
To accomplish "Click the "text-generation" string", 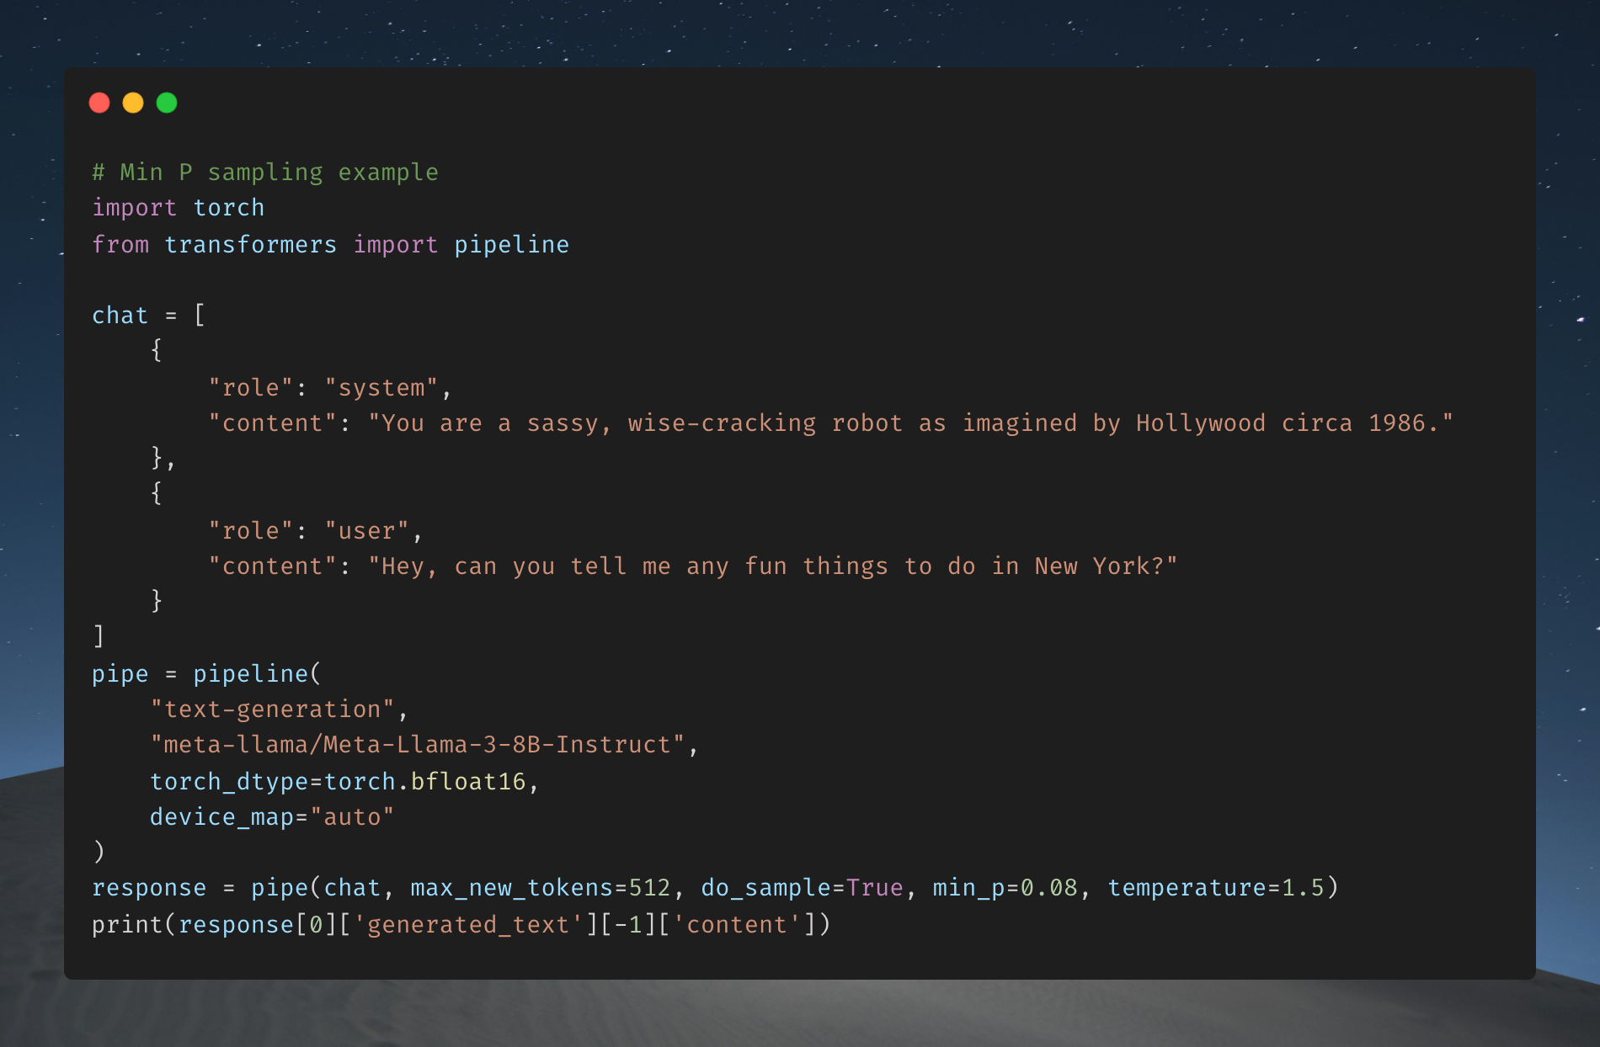I will click(x=272, y=710).
